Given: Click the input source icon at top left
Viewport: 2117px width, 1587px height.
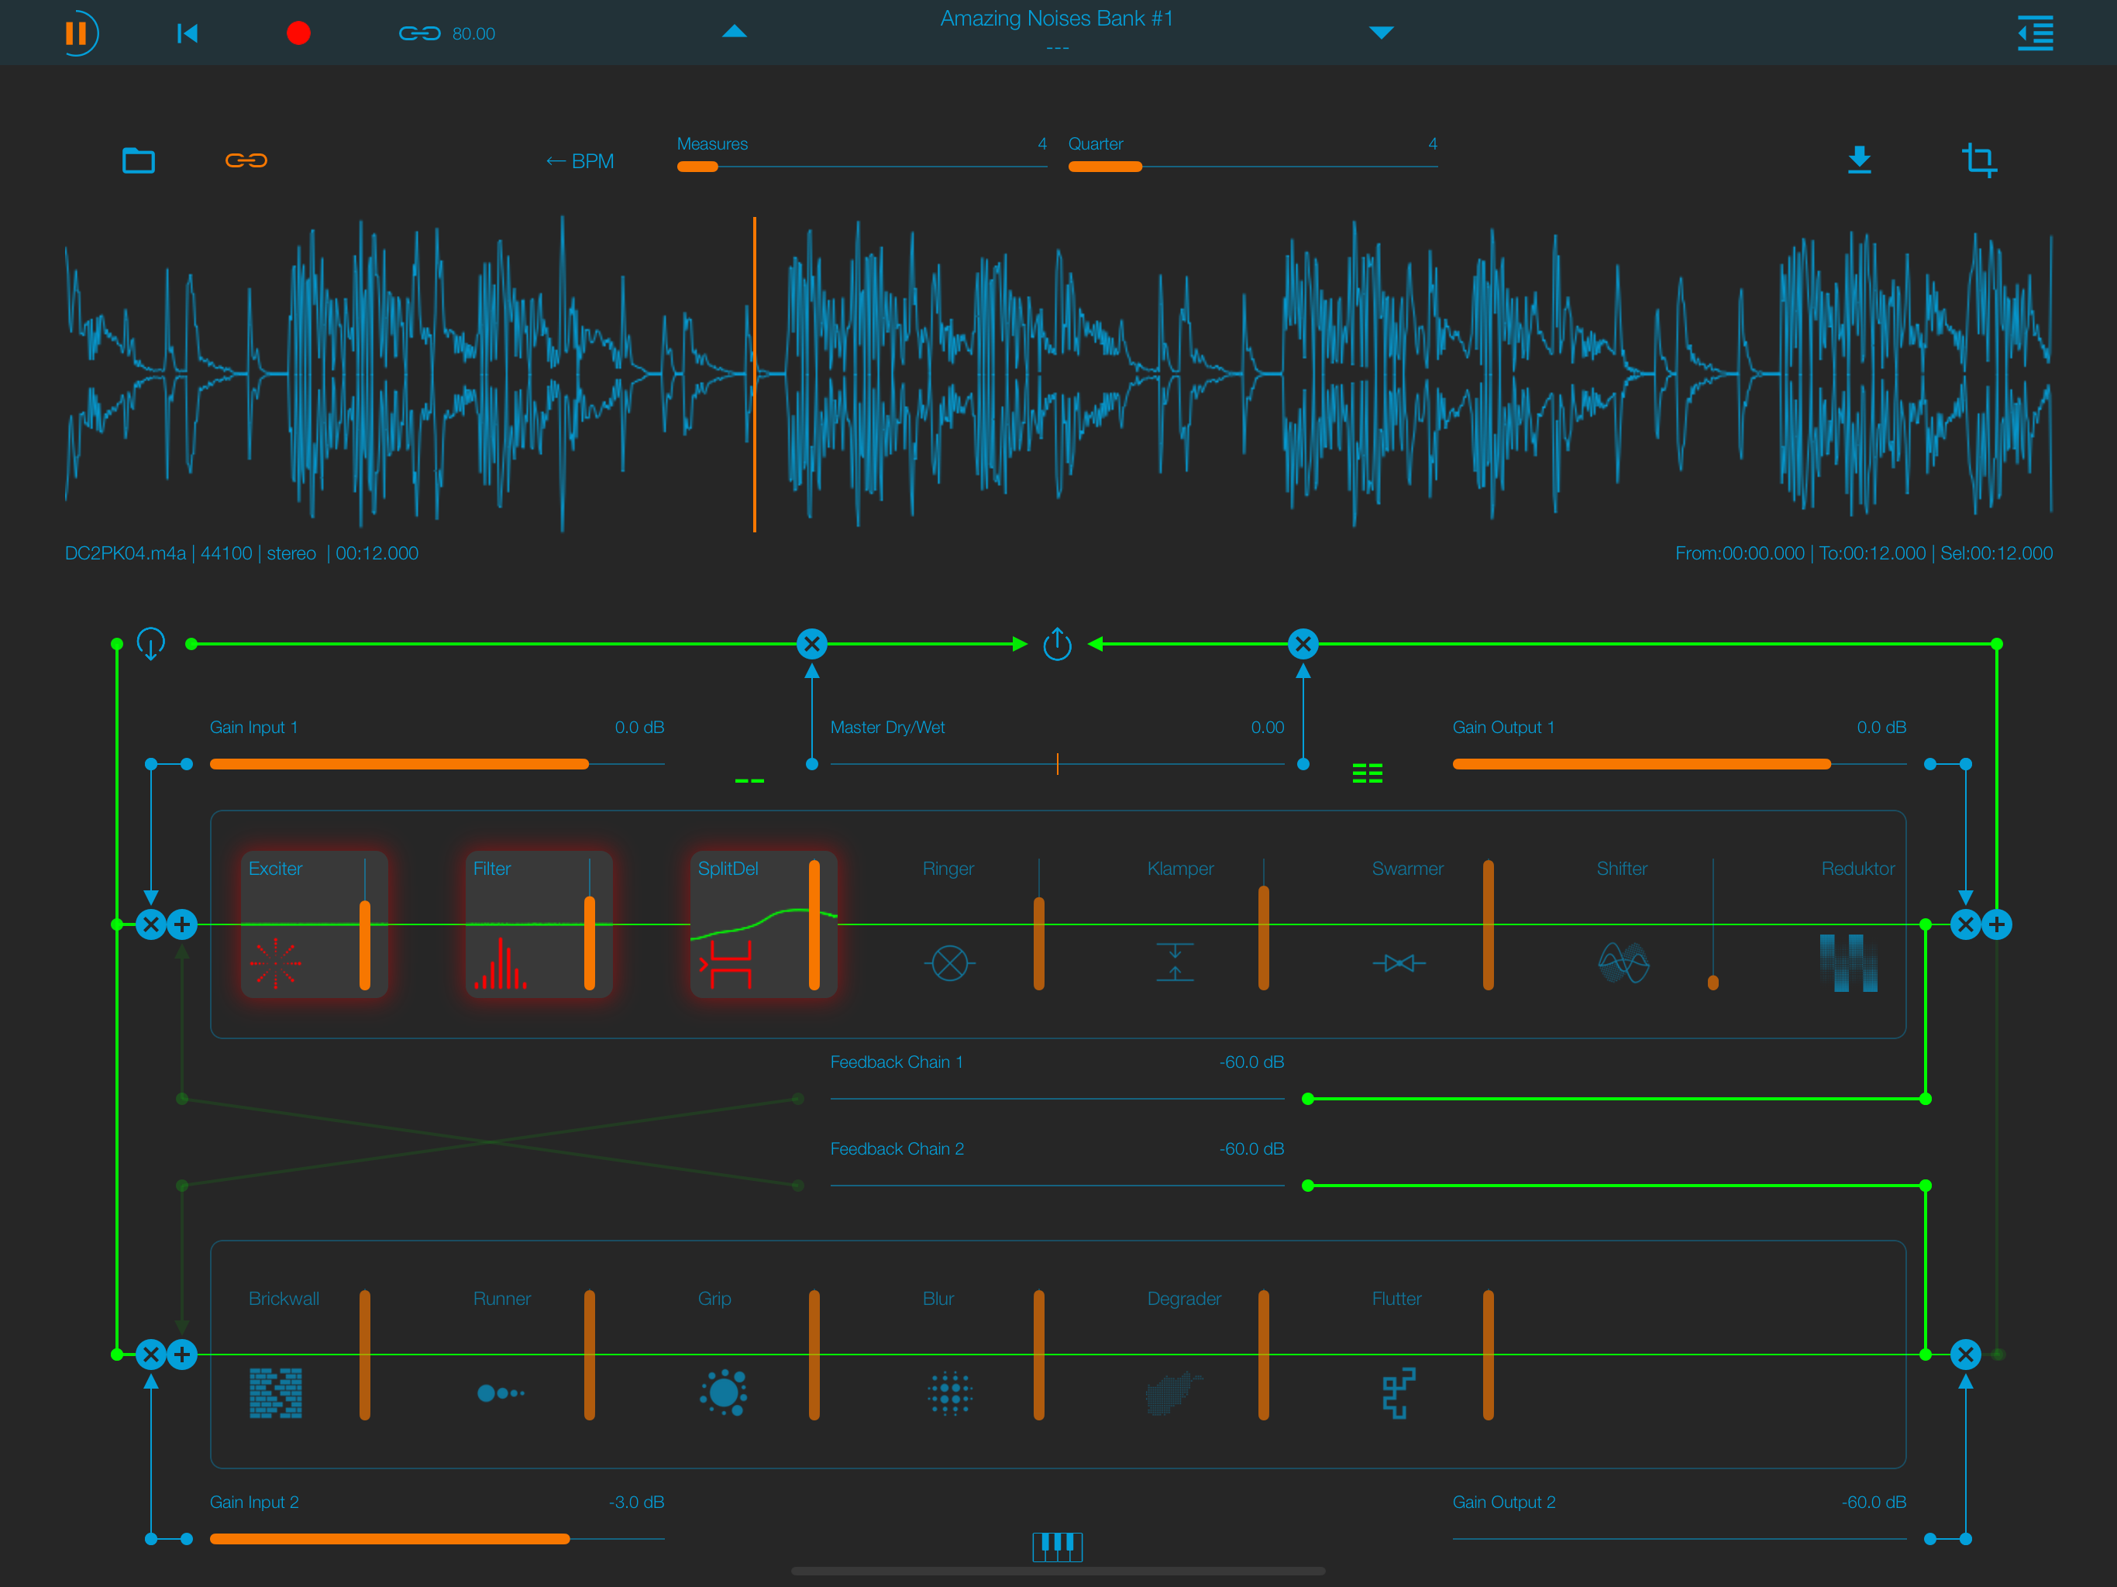Looking at the screenshot, I should [151, 643].
